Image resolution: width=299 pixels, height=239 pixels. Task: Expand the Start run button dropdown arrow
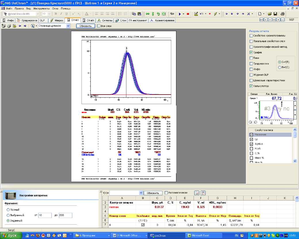point(183,14)
